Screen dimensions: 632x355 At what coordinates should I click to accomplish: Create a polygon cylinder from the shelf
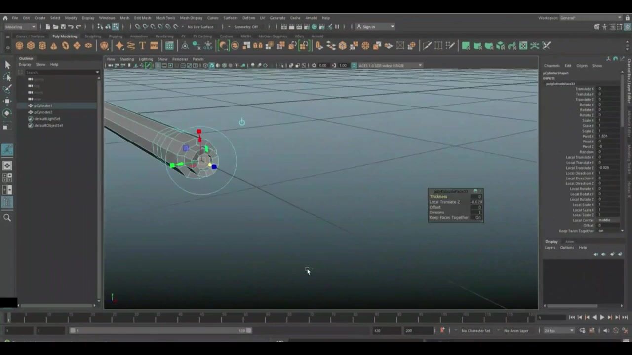click(x=42, y=46)
